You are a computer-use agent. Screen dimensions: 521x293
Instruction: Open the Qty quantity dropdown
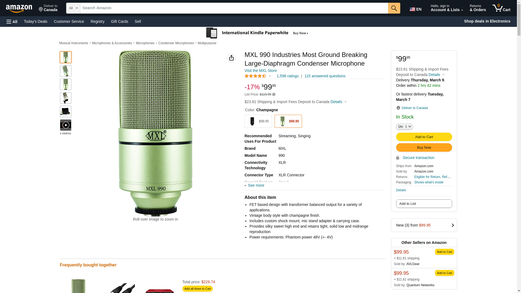404,126
